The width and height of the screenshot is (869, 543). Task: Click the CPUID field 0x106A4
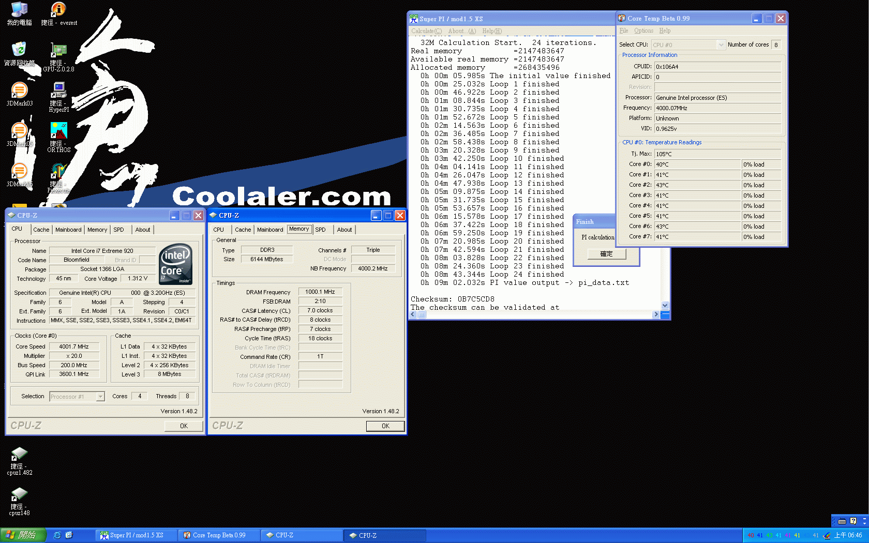(x=718, y=67)
